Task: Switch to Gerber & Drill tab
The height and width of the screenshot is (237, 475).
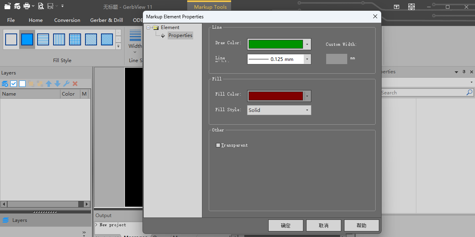Action: 106,20
